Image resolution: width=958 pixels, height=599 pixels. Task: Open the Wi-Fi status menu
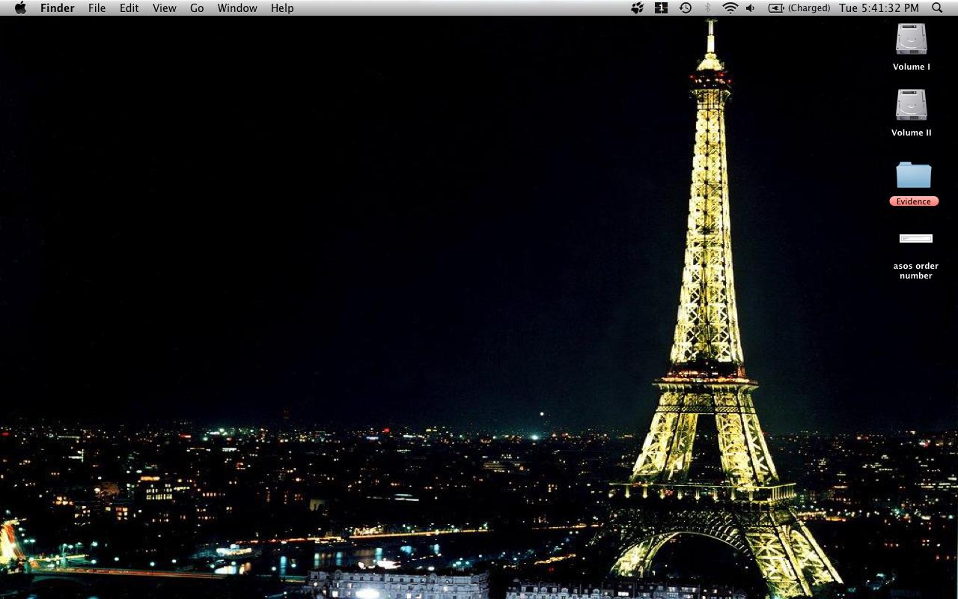(730, 8)
